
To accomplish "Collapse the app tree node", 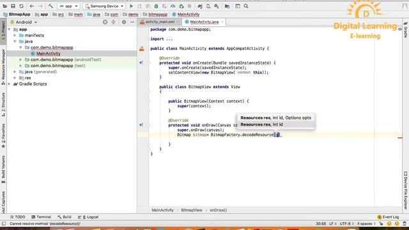I will tap(10, 29).
